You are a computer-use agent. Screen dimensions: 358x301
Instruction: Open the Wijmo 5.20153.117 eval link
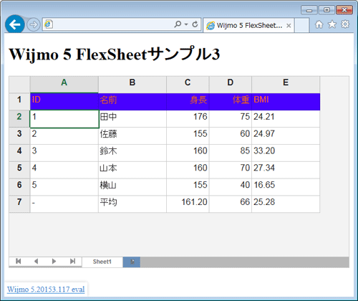46,290
